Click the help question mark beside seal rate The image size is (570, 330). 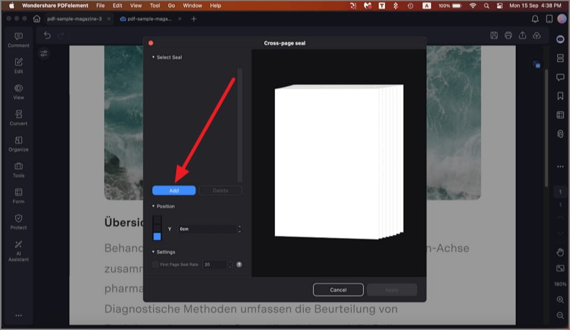pos(239,265)
